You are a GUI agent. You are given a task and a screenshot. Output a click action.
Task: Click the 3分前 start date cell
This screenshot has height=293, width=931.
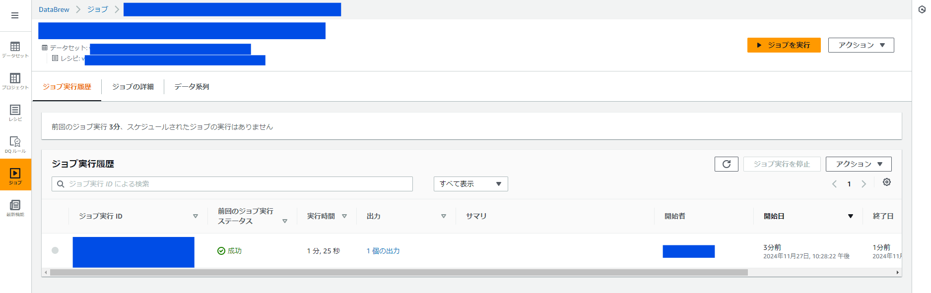[772, 247]
